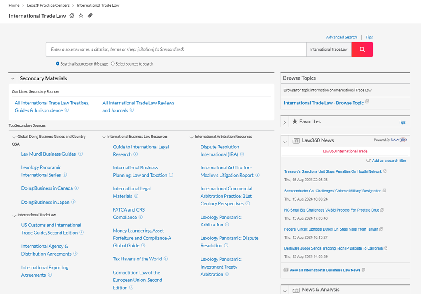Go to Home breadcrumb
421x294 pixels.
(x=14, y=5)
